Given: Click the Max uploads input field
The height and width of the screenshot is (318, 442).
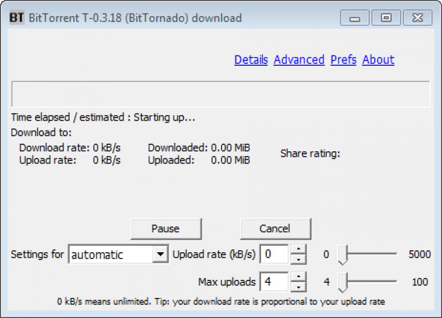Looking at the screenshot, I should point(274,281).
